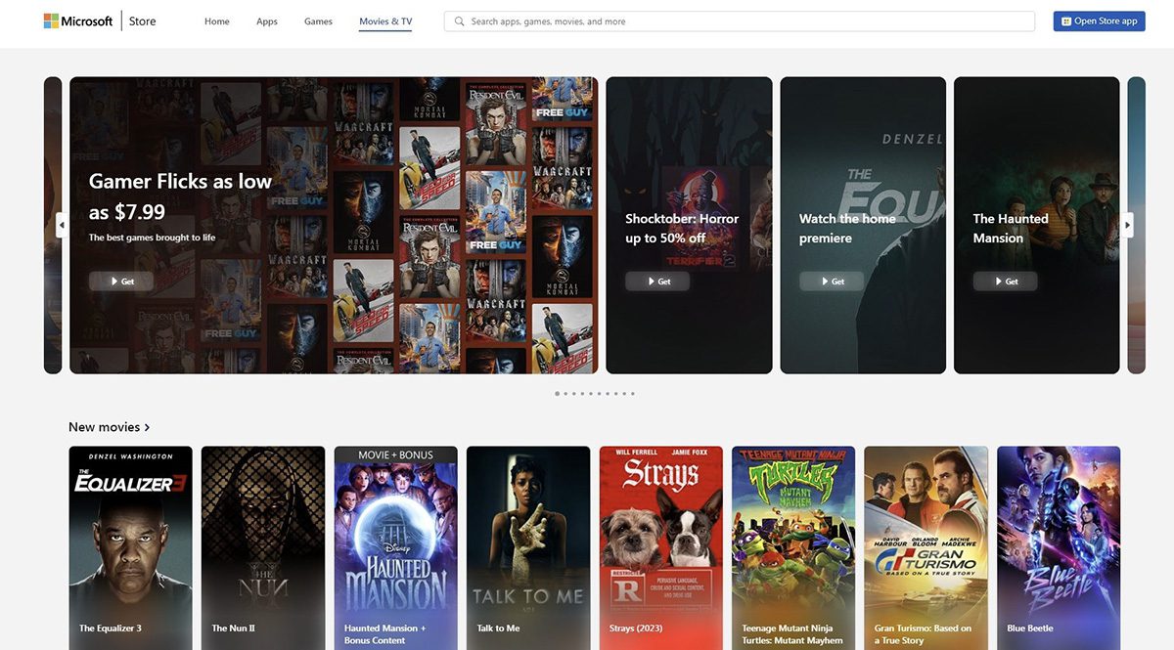Select the last carousel pagination dot
The width and height of the screenshot is (1174, 650).
[633, 394]
